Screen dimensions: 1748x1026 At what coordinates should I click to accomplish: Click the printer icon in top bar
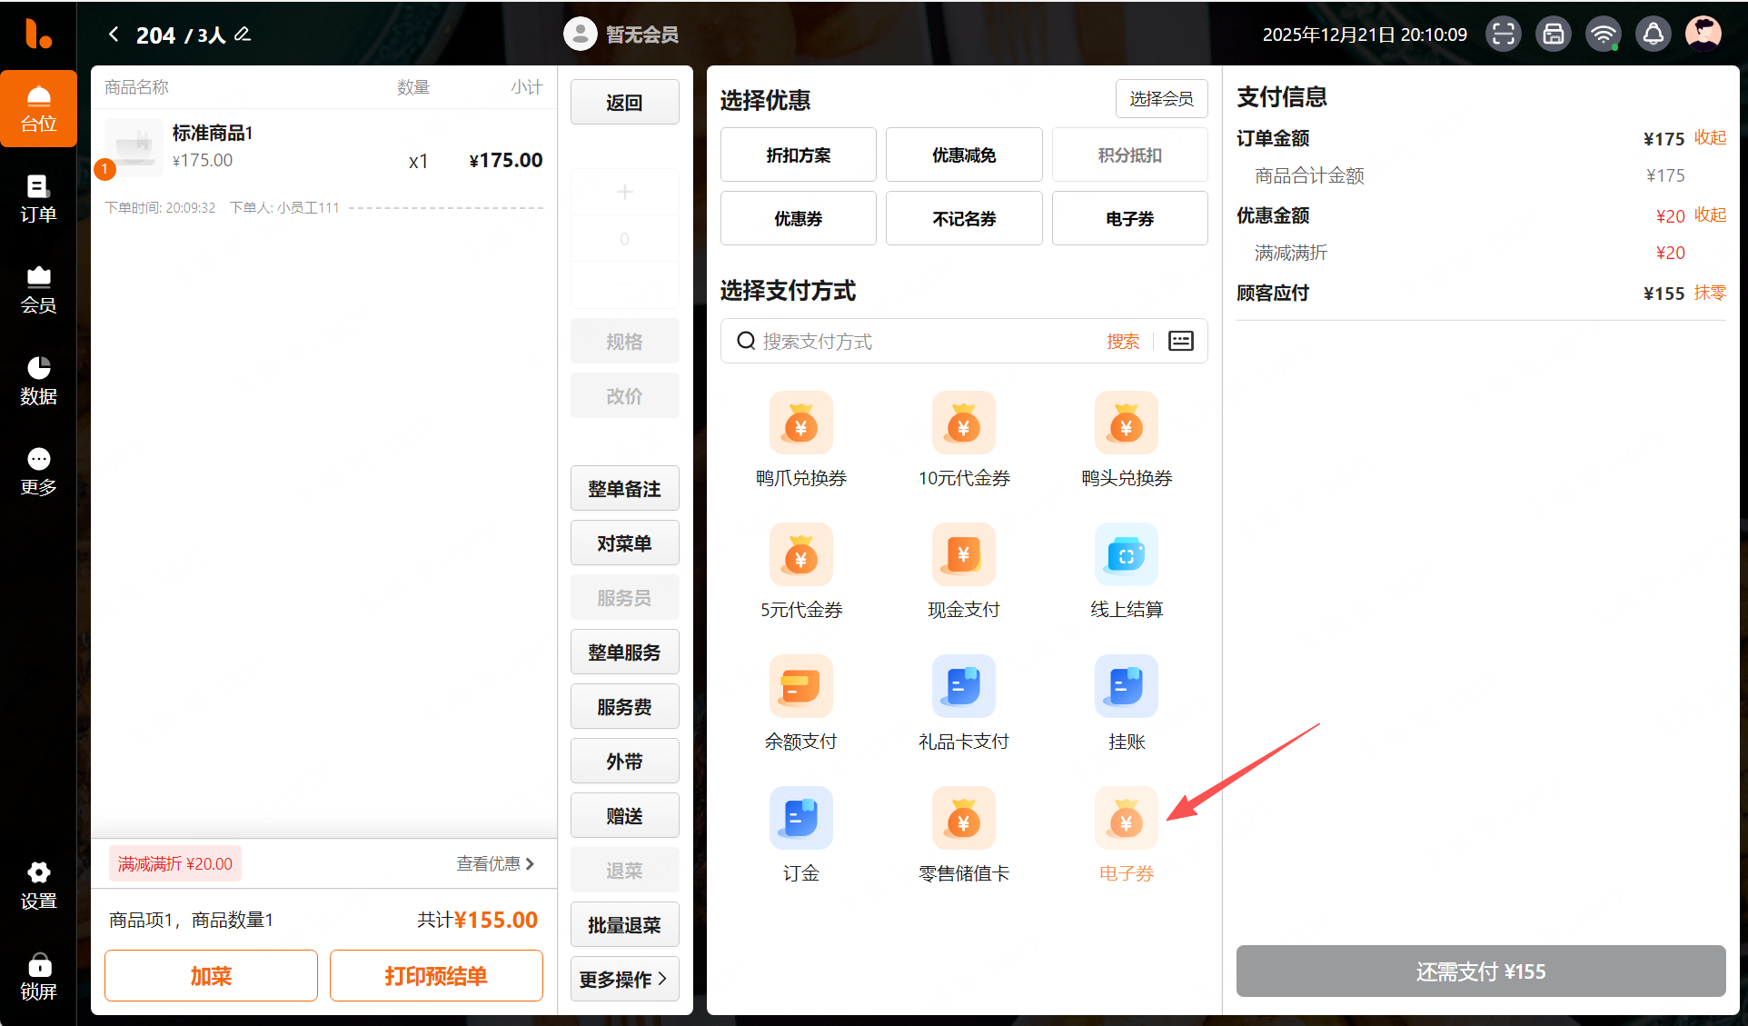[1554, 35]
